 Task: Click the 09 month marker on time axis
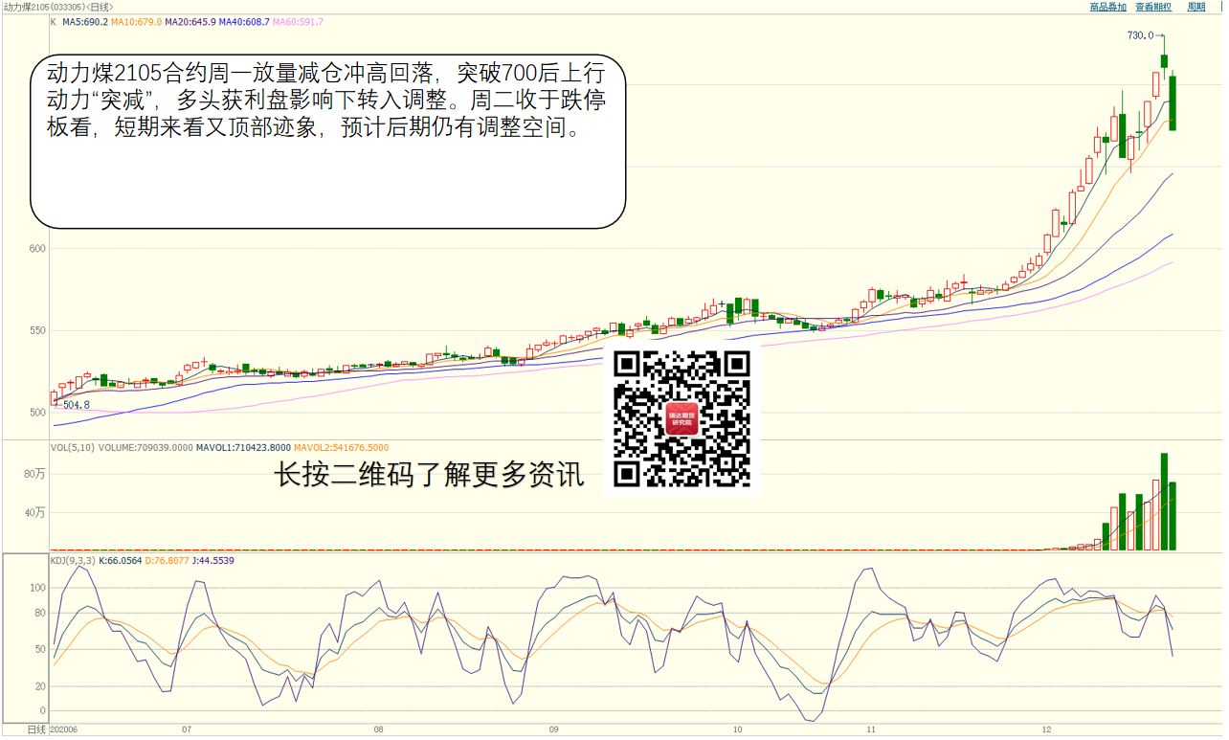point(554,729)
